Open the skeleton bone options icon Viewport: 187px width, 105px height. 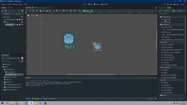pos(71,11)
